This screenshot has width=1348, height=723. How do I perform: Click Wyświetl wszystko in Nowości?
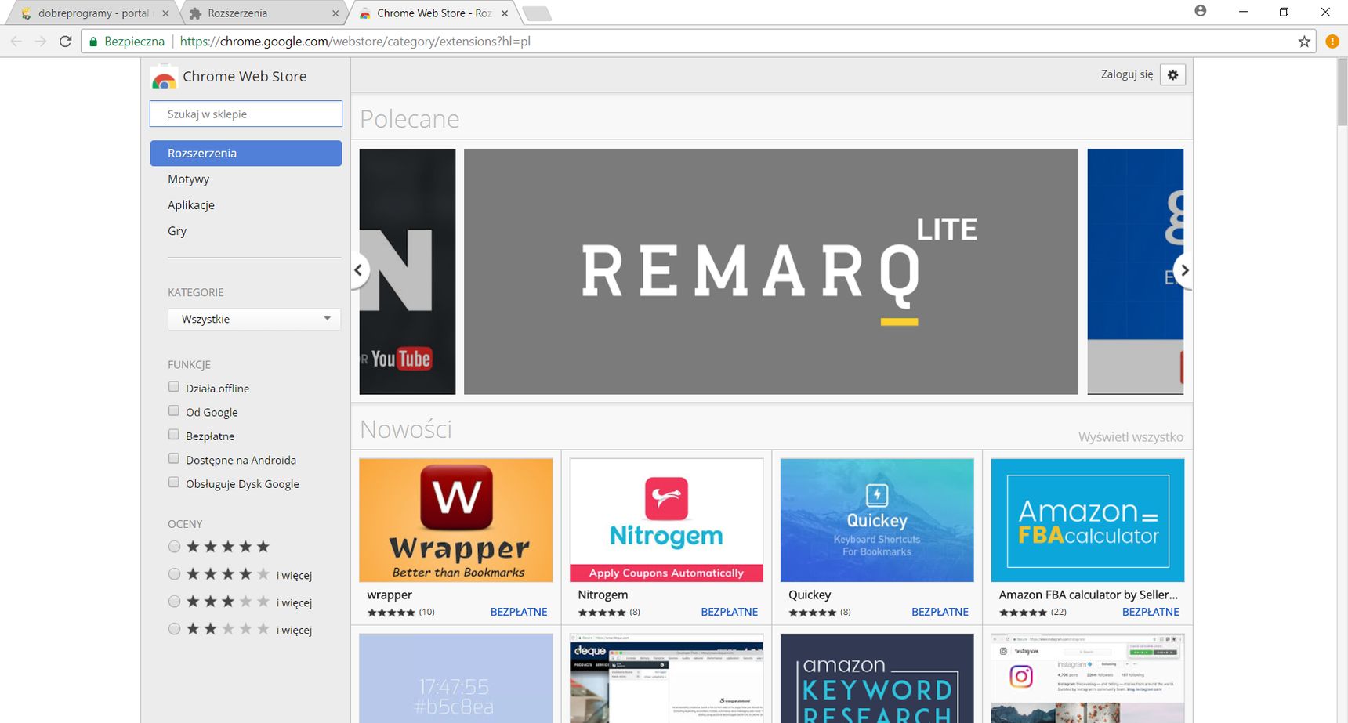pos(1130,437)
